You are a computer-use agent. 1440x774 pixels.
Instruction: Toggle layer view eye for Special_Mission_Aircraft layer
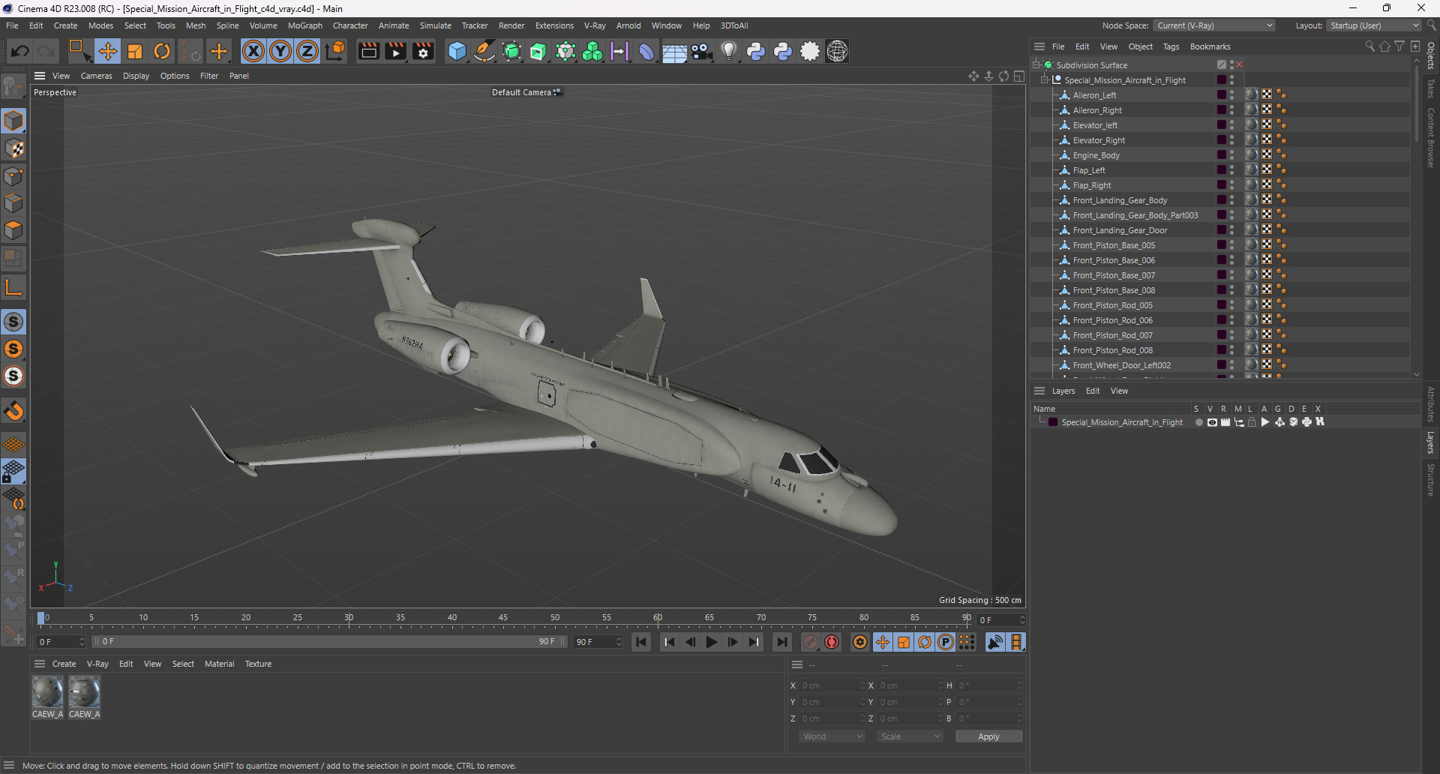tap(1212, 422)
